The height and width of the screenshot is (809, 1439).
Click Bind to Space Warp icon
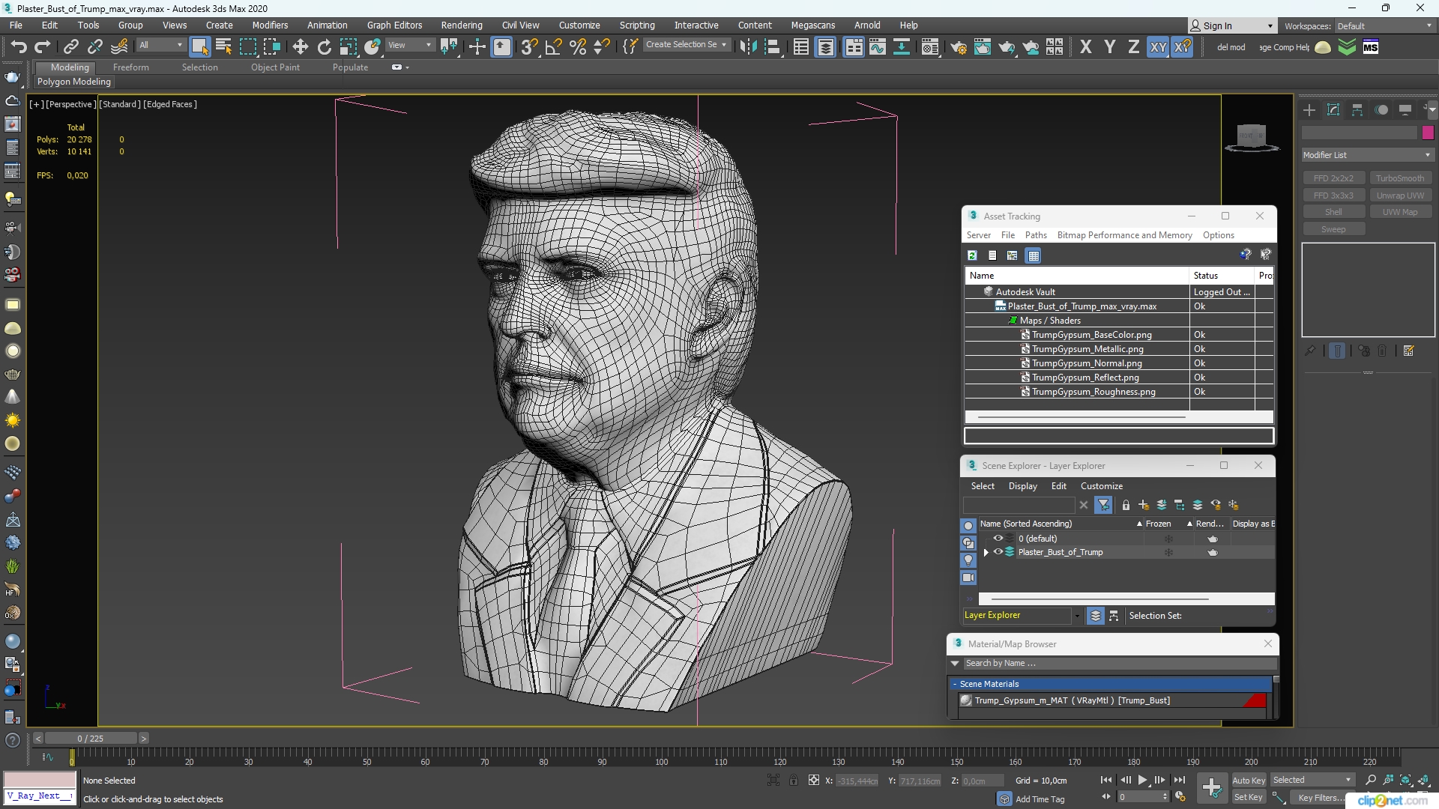119,47
